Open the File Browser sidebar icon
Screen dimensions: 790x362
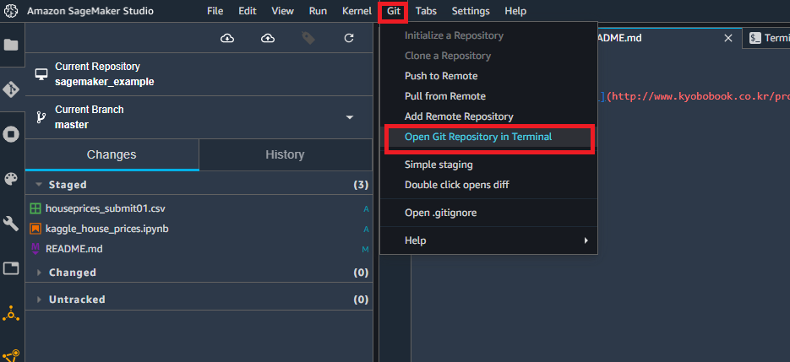[x=11, y=45]
